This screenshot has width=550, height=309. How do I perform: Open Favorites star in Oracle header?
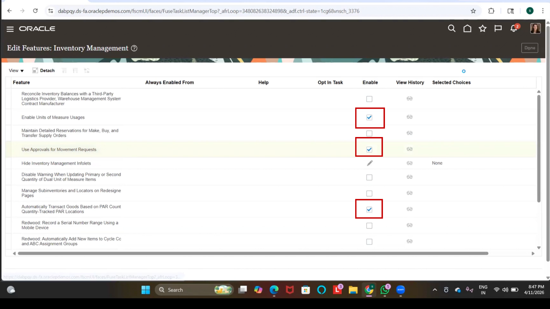pos(483,28)
